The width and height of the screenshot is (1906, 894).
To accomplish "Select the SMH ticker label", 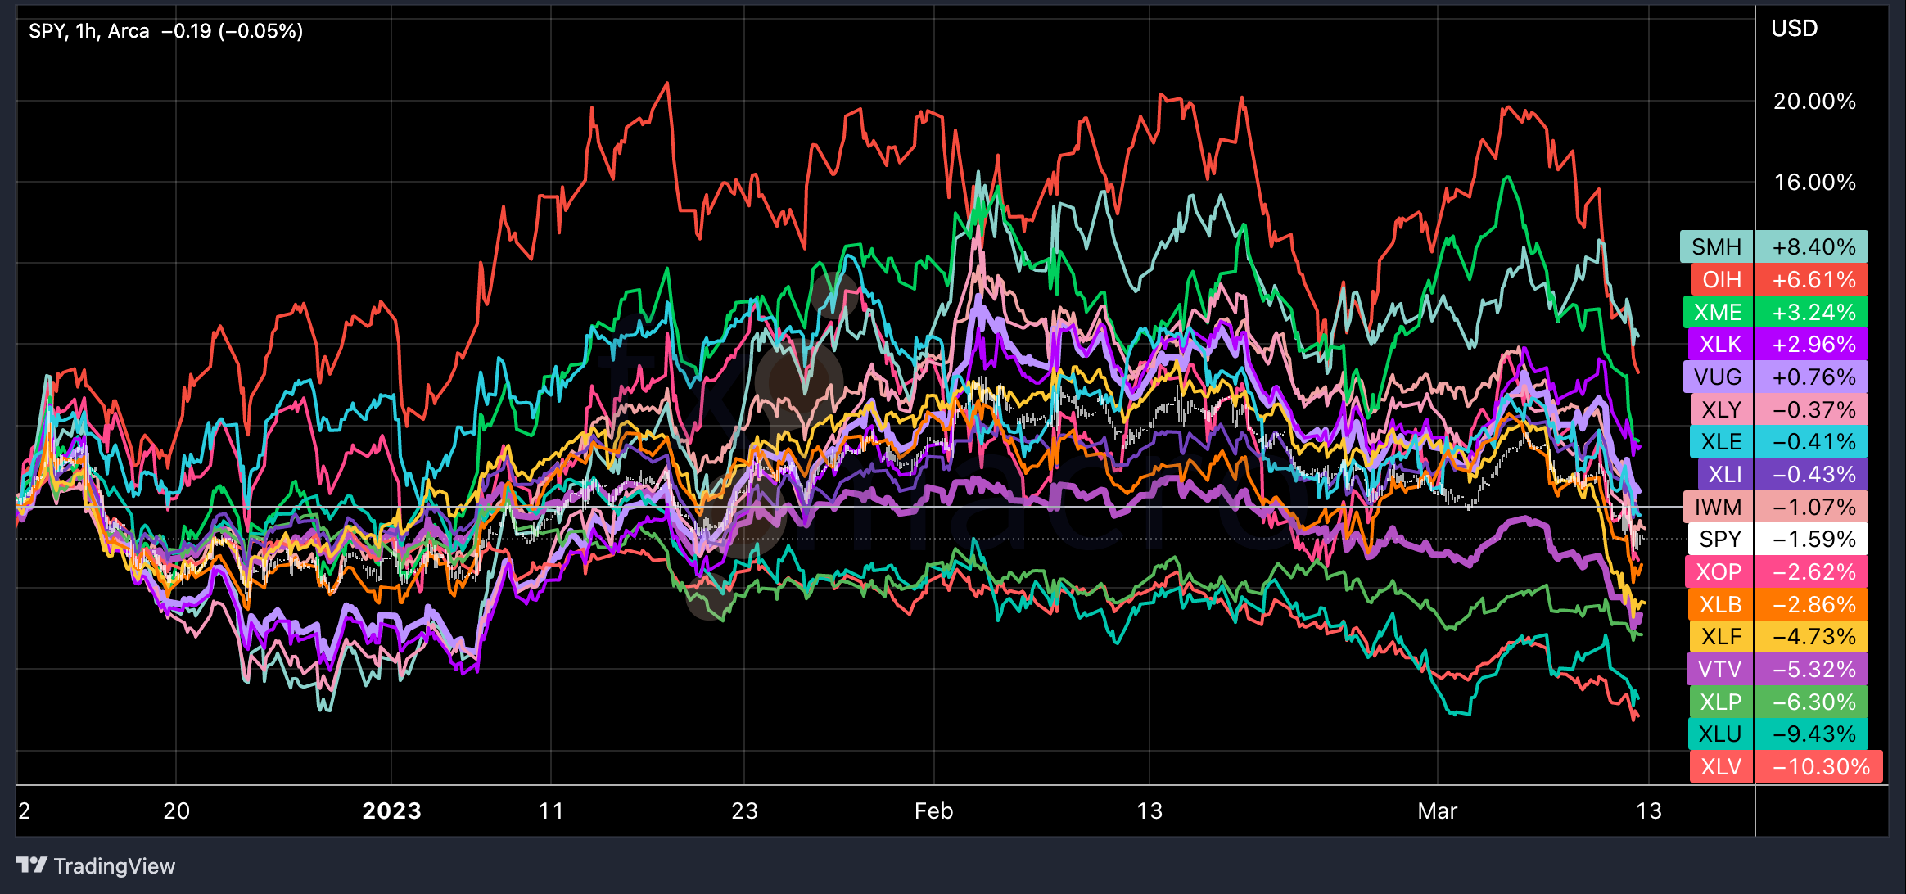I will pyautogui.click(x=1717, y=246).
